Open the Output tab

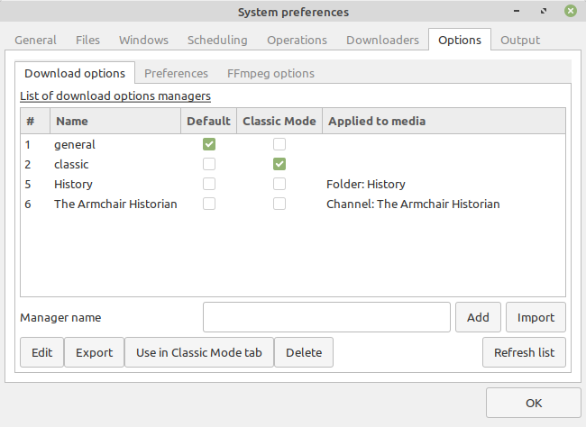(x=520, y=40)
